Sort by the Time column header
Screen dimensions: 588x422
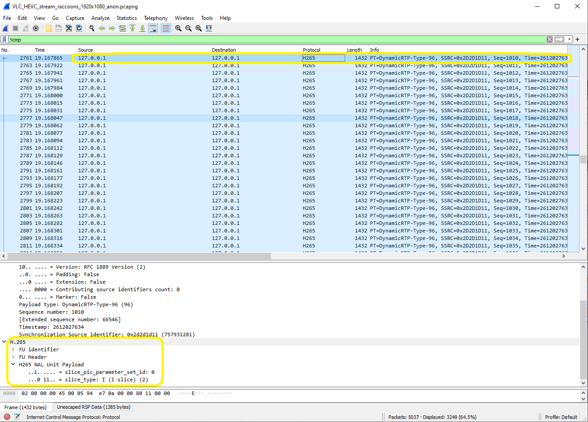coord(55,50)
